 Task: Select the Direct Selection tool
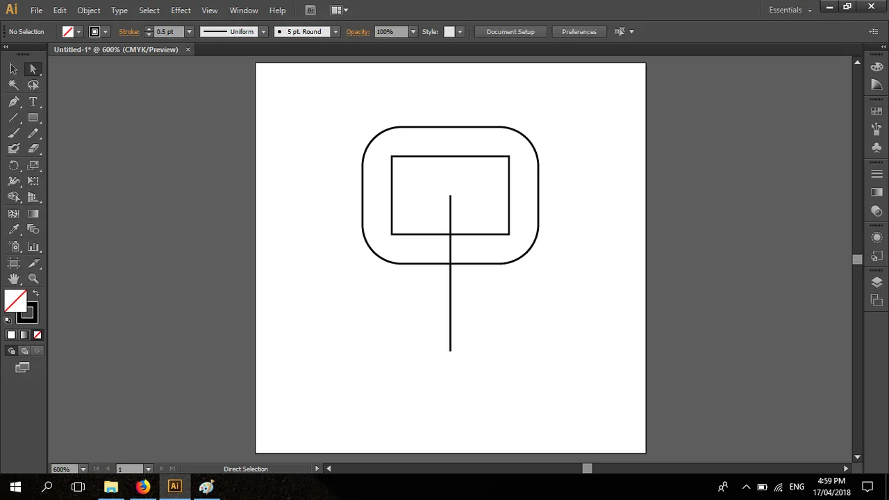[33, 69]
